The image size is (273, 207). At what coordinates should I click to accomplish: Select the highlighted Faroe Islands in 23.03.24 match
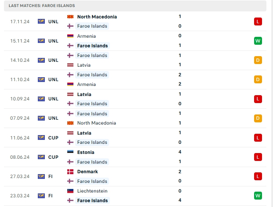[x=92, y=200]
